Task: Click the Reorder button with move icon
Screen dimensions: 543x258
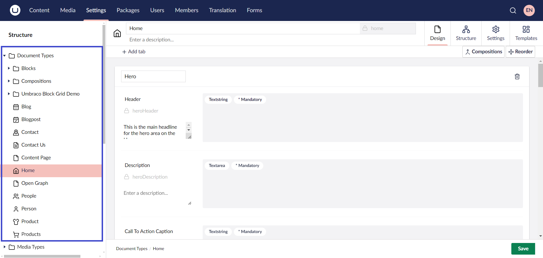Action: tap(520, 52)
